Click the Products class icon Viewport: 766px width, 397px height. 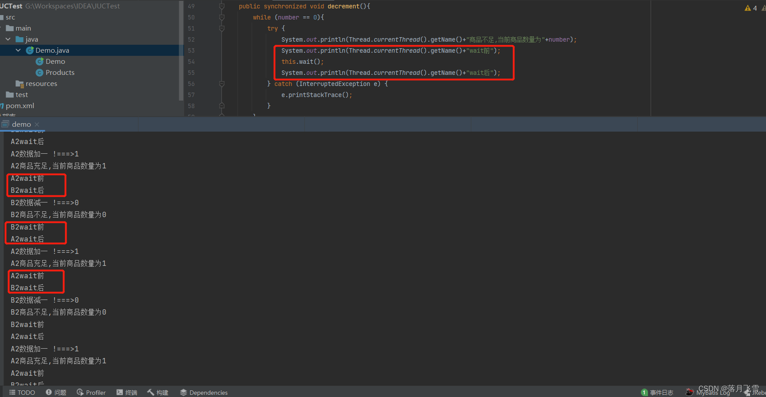(x=39, y=73)
